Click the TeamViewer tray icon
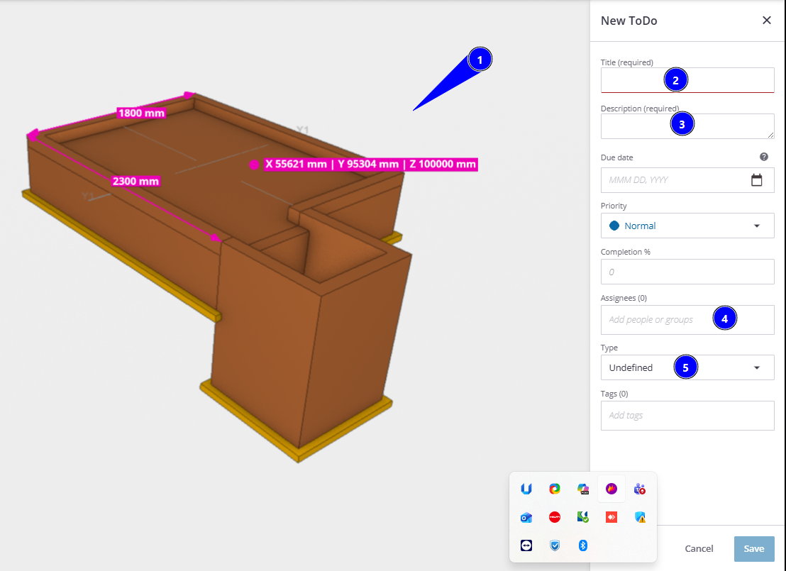 pos(526,545)
